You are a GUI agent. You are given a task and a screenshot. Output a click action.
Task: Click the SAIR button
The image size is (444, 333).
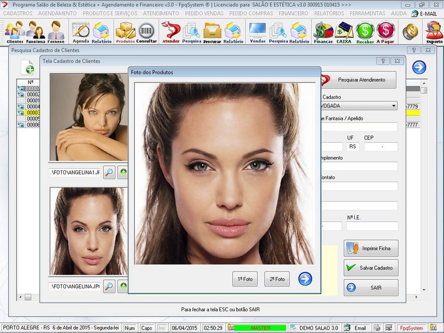click(x=371, y=287)
